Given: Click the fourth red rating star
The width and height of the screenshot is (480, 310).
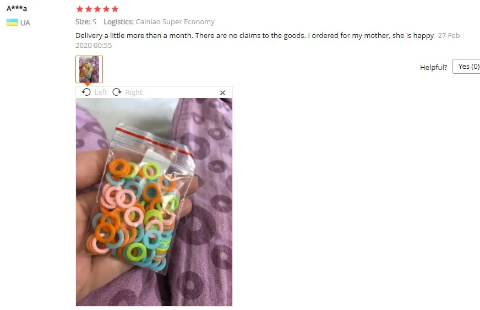Looking at the screenshot, I should tap(106, 9).
